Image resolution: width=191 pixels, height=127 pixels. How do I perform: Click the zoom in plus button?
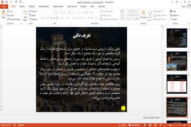pos(180,125)
